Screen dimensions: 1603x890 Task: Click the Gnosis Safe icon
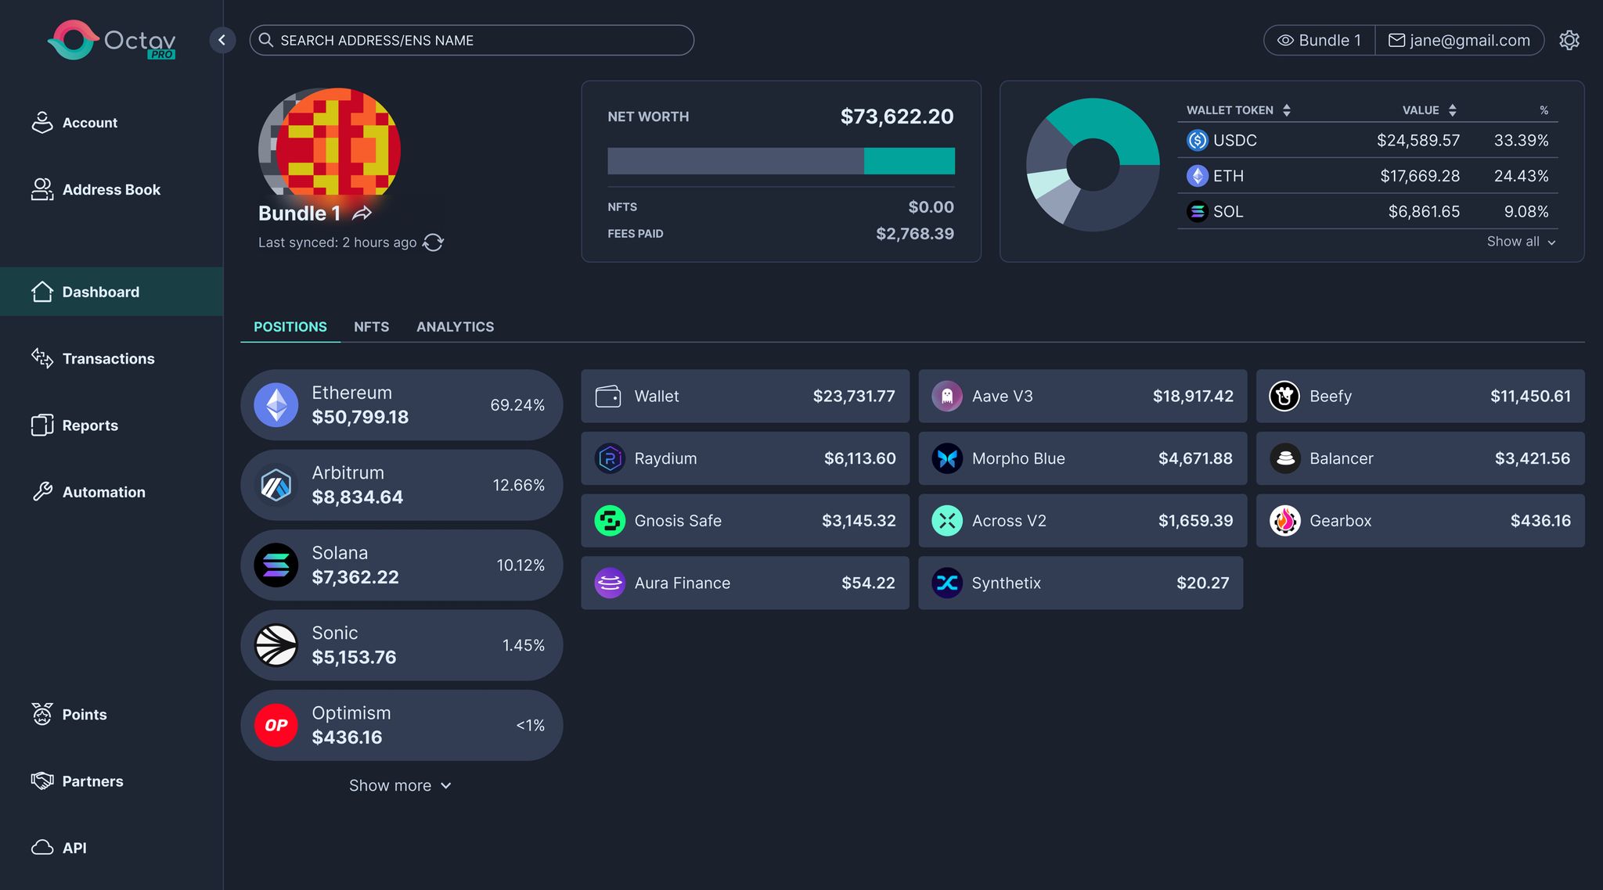[x=610, y=521]
